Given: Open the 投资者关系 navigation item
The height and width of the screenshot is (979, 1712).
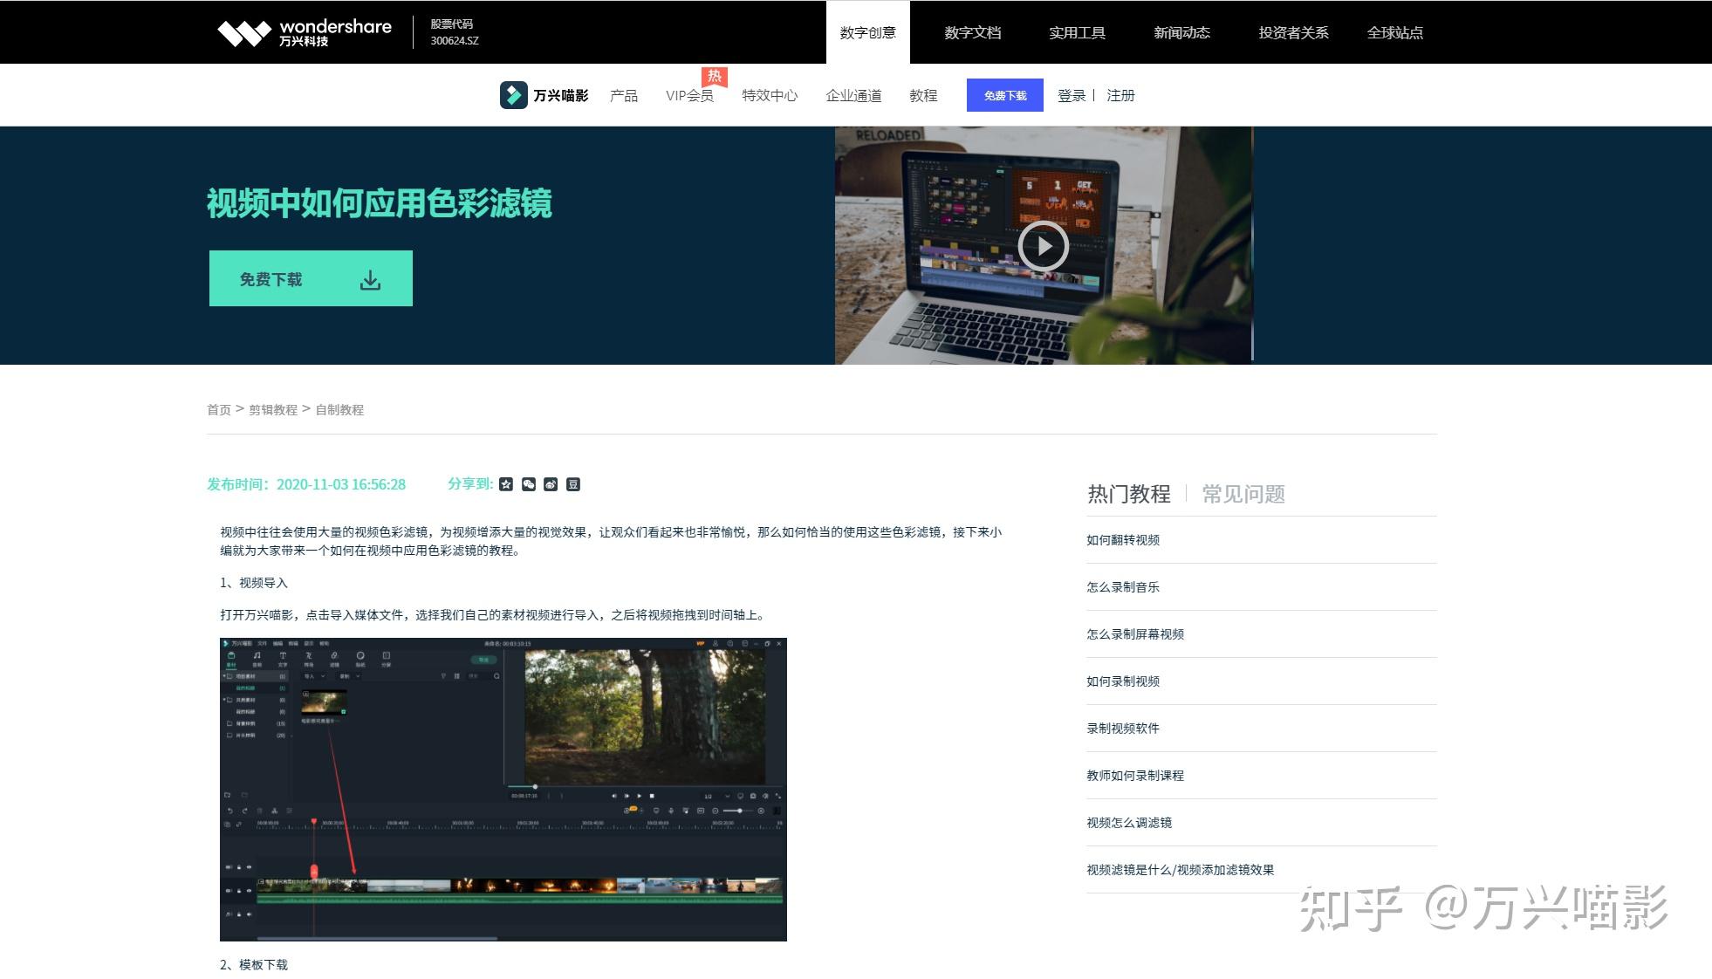Looking at the screenshot, I should tap(1294, 32).
